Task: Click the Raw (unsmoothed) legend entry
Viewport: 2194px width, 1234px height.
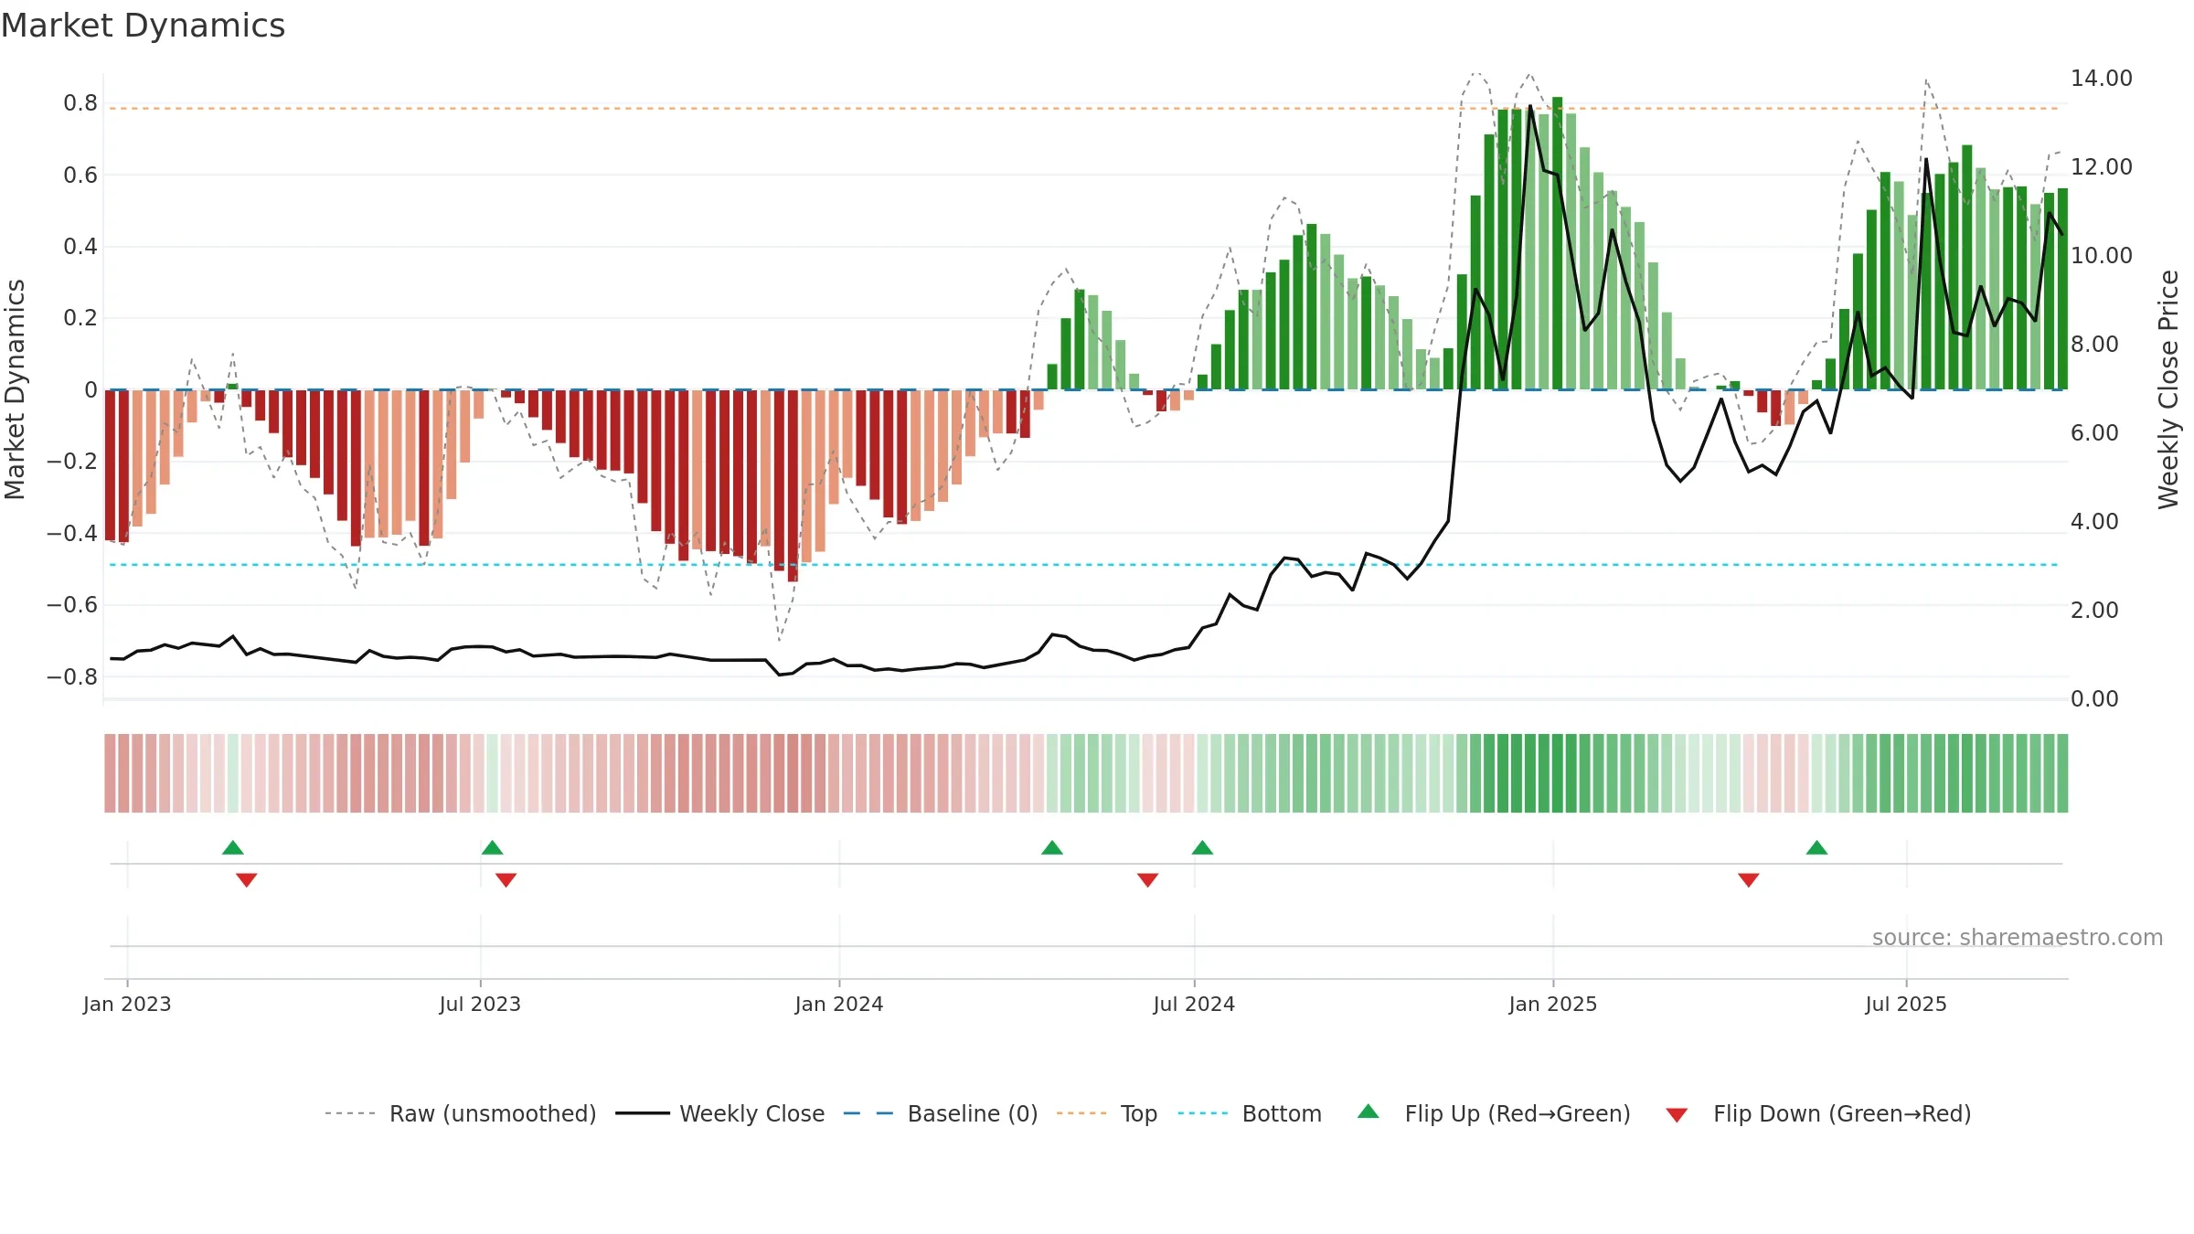Action: 460,1113
